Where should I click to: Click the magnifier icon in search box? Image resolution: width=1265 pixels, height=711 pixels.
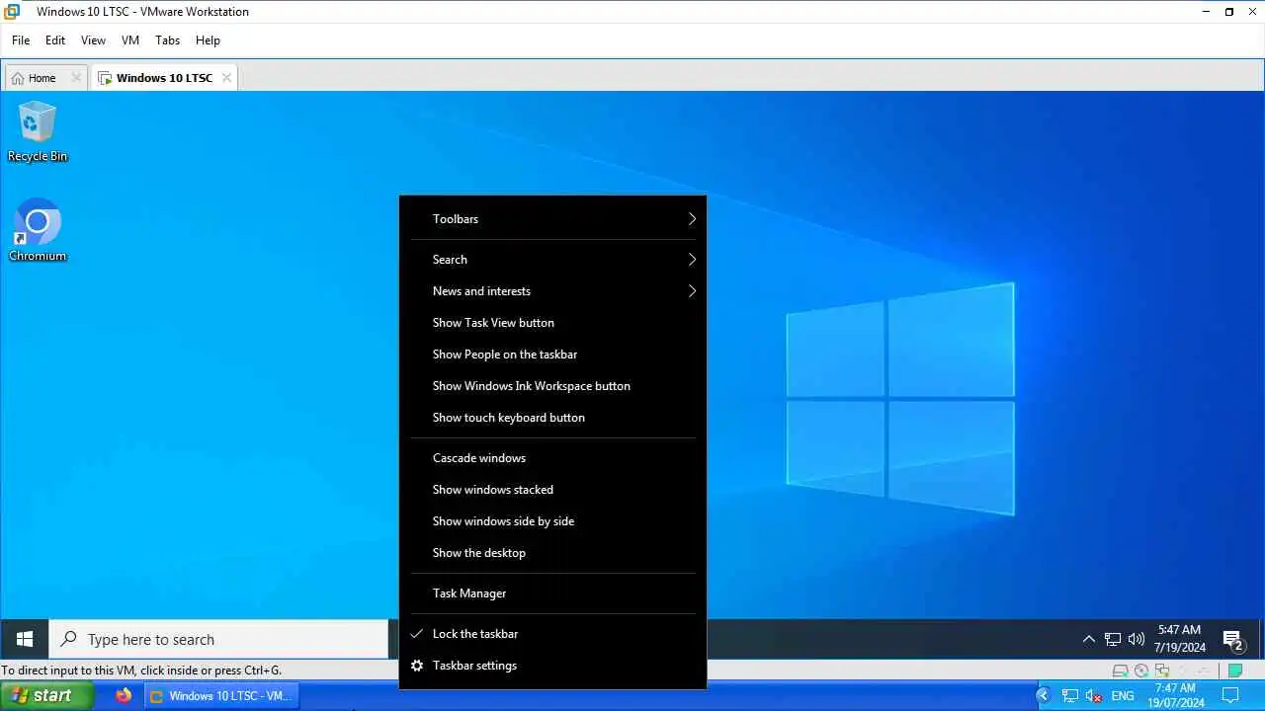[x=68, y=639]
